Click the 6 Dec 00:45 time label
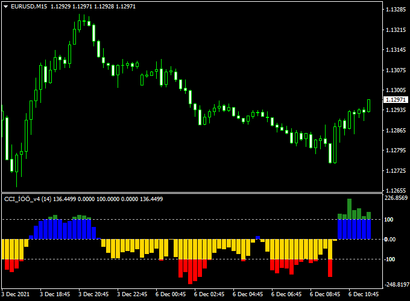410x301 pixels. [x=171, y=294]
